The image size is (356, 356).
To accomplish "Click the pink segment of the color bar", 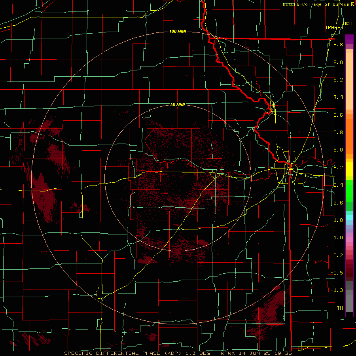I will click(x=349, y=240).
